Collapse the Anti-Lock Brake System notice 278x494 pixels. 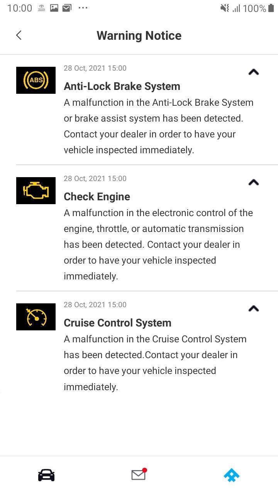(253, 72)
